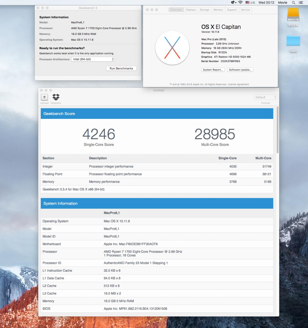This screenshot has width=308, height=328.
Task: Select the Motherboard value Mac-F60DEB81FF30ACF6
Action: (138, 244)
